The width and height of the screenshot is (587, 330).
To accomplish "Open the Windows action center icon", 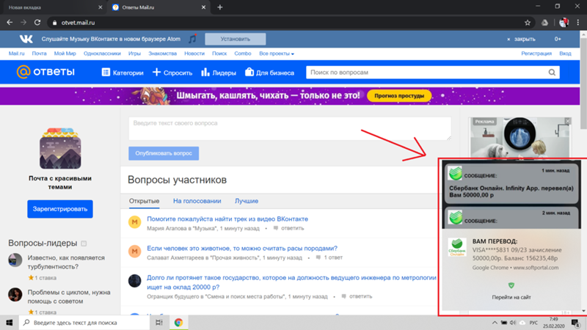I will [575, 323].
